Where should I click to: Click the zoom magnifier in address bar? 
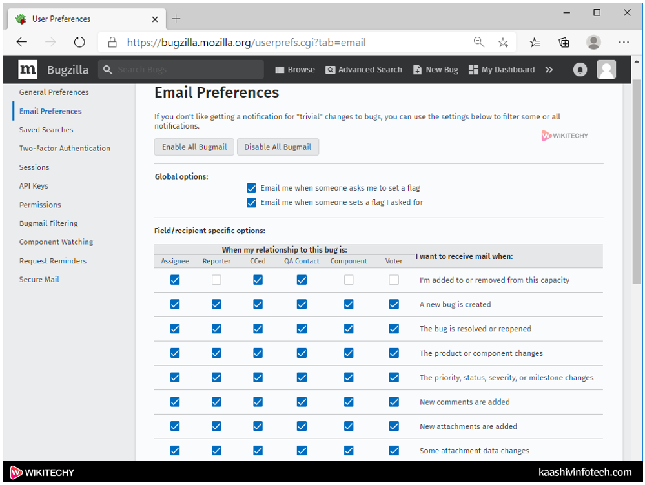click(478, 43)
